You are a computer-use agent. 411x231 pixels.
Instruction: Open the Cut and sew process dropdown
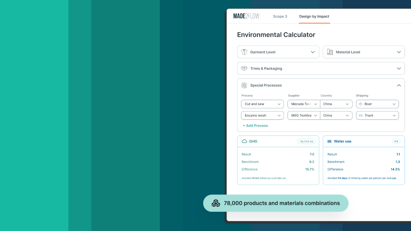[262, 104]
